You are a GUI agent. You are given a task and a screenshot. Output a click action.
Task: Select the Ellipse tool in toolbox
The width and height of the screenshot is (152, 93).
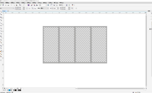(x=1, y=31)
